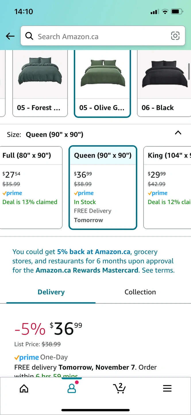Open camera lens scan search
191x415 pixels.
click(x=175, y=36)
